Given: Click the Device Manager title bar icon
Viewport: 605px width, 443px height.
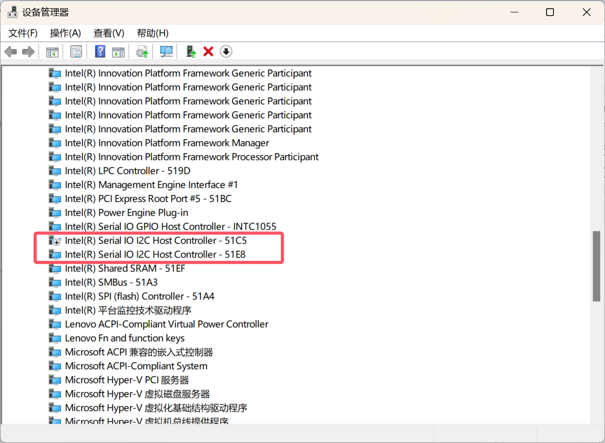Looking at the screenshot, I should point(12,12).
